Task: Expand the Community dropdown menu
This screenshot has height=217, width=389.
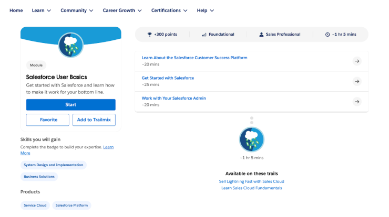Action: coord(77,10)
